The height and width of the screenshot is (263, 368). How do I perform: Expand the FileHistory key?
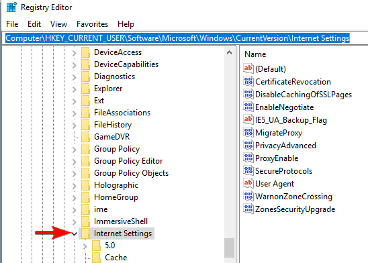(x=74, y=125)
